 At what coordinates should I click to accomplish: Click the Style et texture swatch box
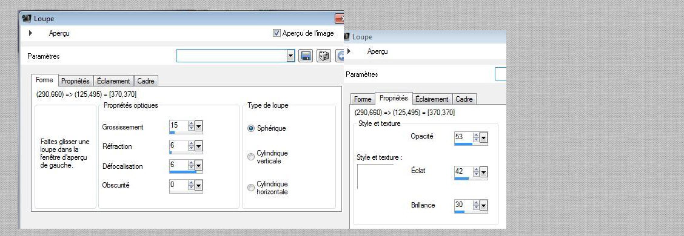pos(375,176)
